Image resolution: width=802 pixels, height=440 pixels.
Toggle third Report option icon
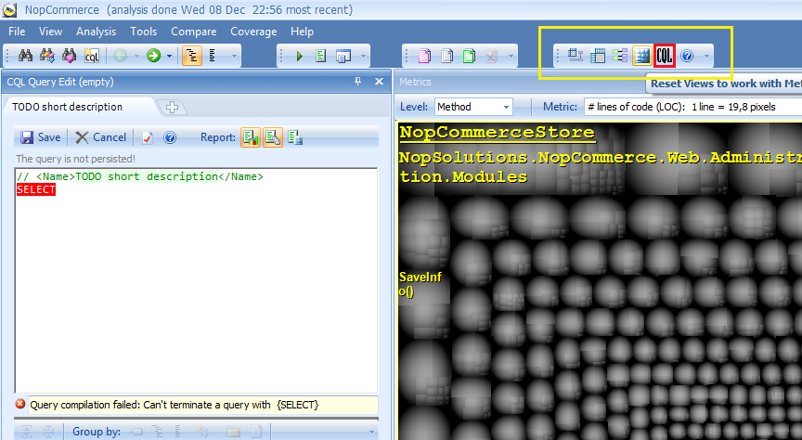pos(295,137)
